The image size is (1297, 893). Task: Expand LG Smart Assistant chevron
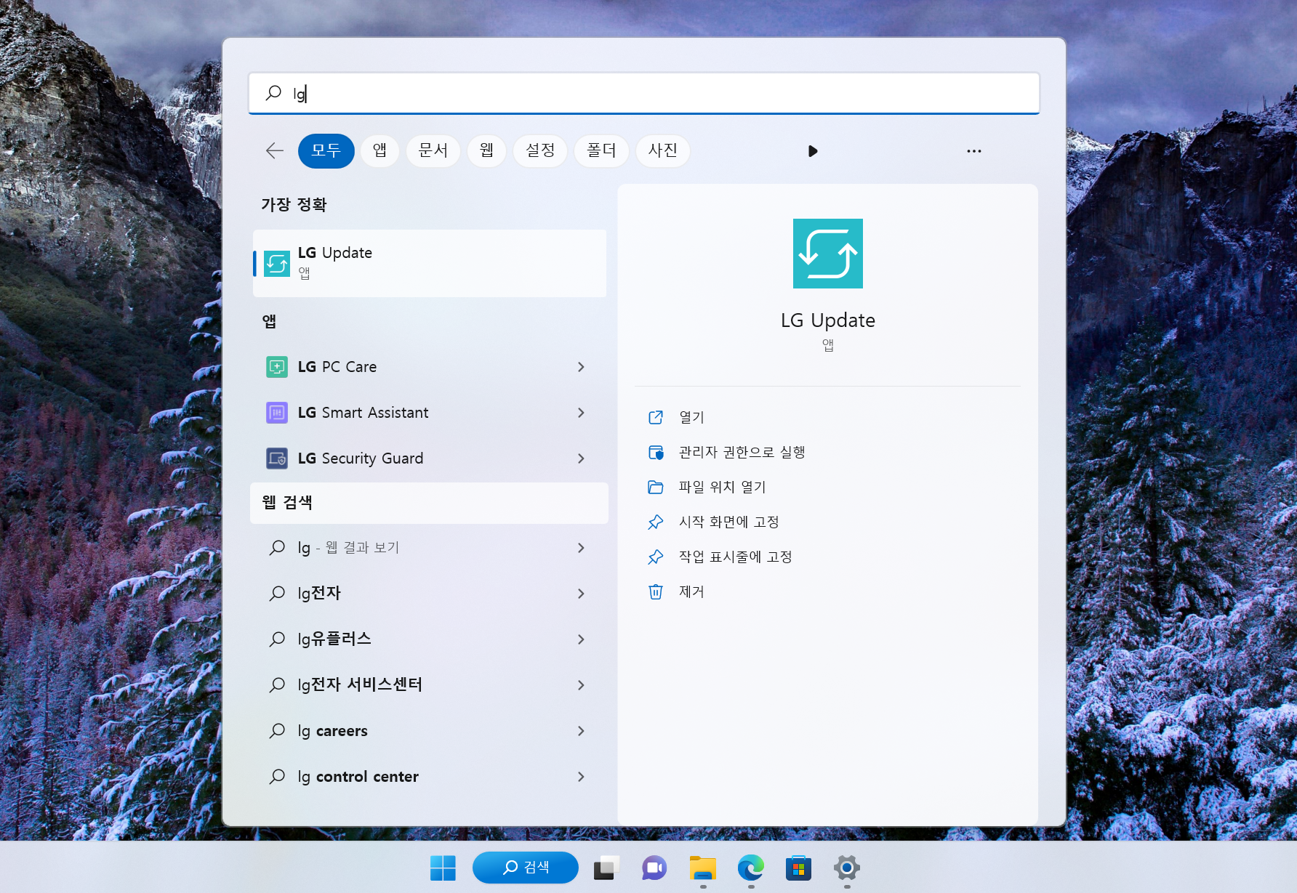coord(581,413)
